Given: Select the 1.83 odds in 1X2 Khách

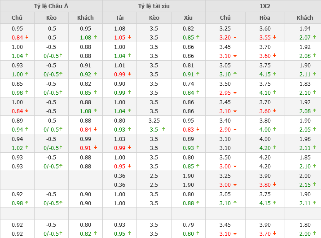Looking at the screenshot, I should [305, 84].
